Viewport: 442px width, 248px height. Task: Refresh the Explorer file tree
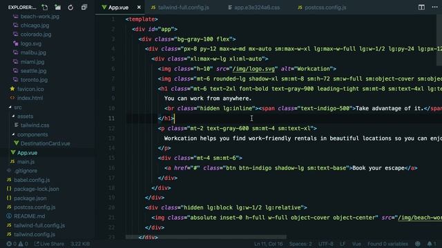click(x=70, y=8)
